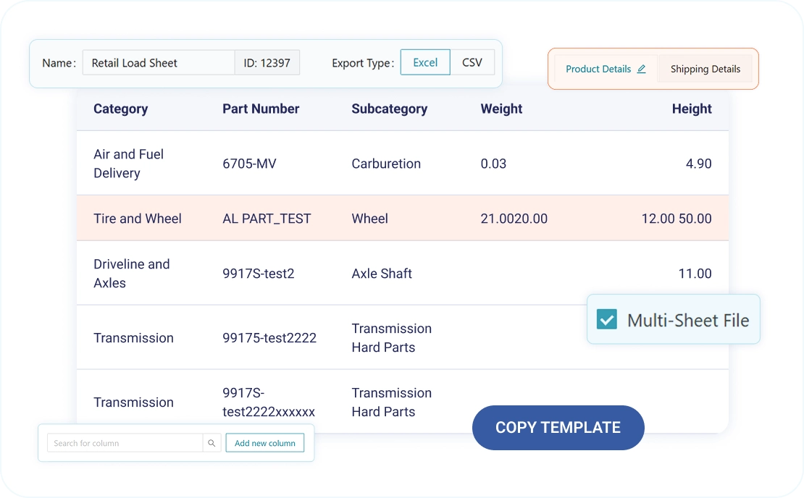Click the Category column header

coord(120,109)
